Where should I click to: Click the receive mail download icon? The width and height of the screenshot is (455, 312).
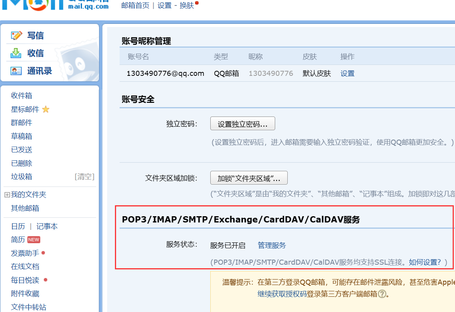16,53
